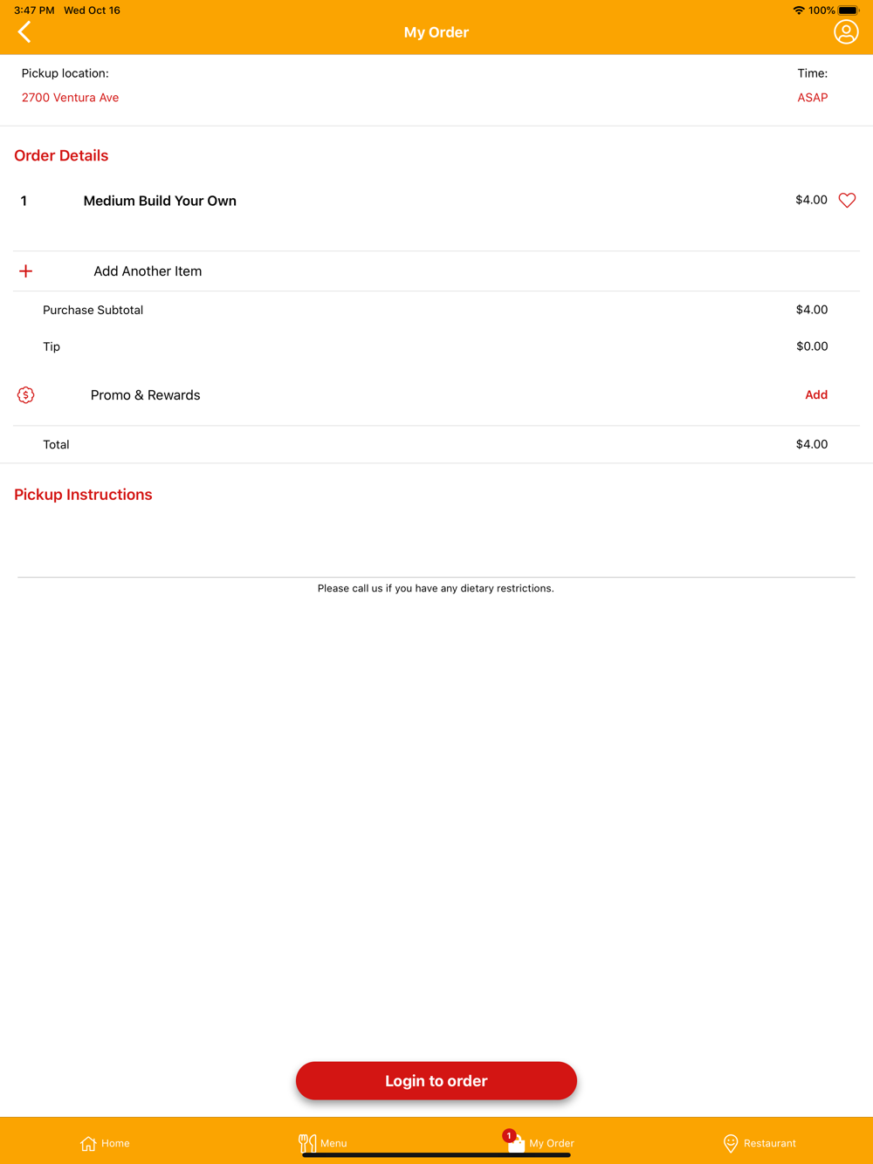Tap the Promo & Rewards badge icon
This screenshot has width=873, height=1164.
coord(26,395)
